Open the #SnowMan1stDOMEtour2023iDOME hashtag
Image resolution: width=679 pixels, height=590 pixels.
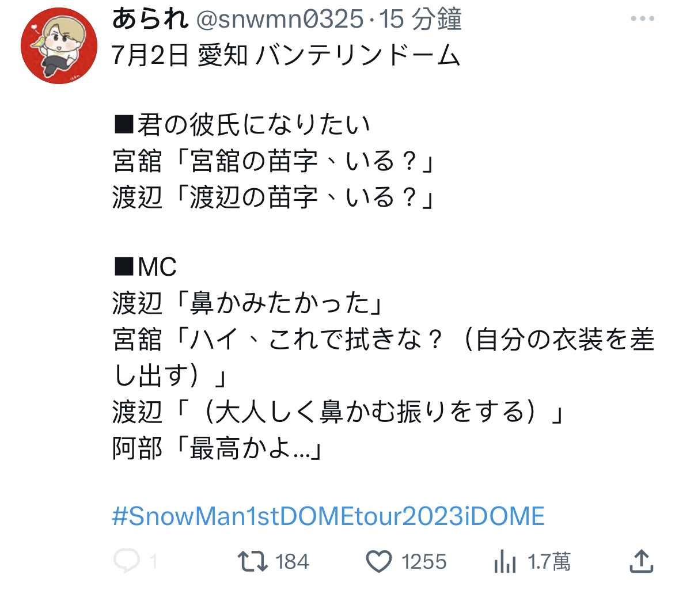(328, 516)
